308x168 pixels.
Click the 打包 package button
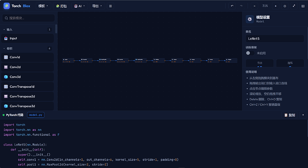tap(61, 6)
